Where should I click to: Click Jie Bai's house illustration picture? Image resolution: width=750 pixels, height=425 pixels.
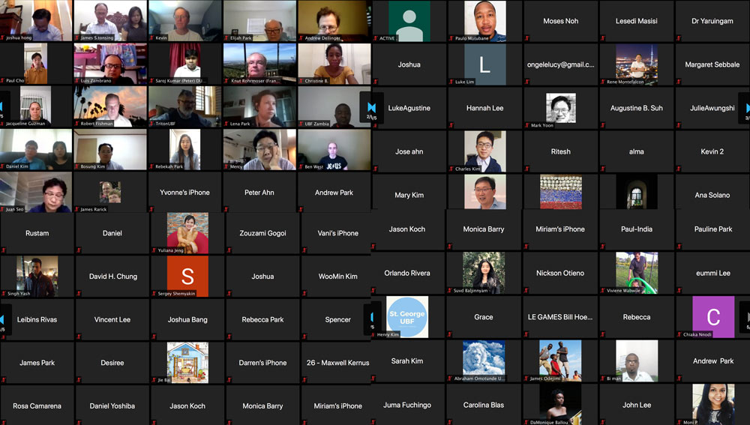click(x=187, y=362)
